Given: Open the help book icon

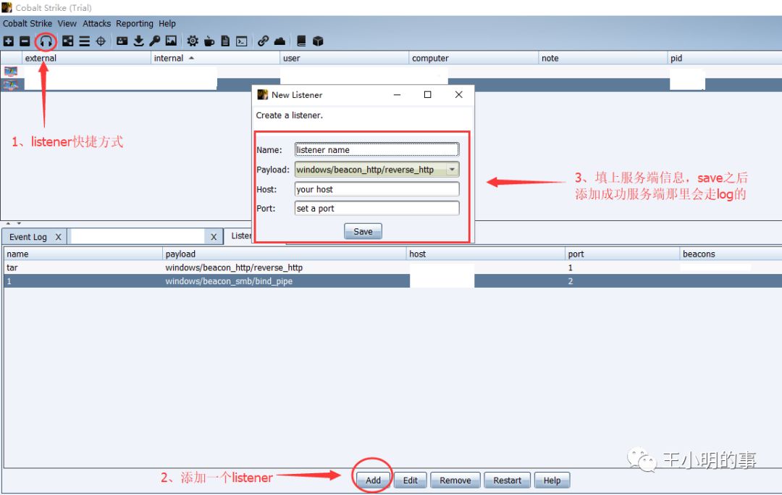Looking at the screenshot, I should (x=301, y=41).
